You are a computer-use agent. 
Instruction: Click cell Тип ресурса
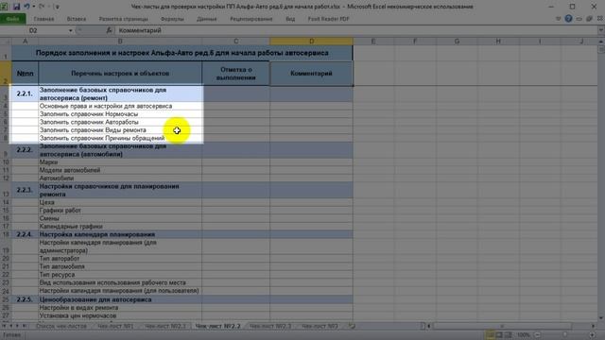(x=120, y=275)
